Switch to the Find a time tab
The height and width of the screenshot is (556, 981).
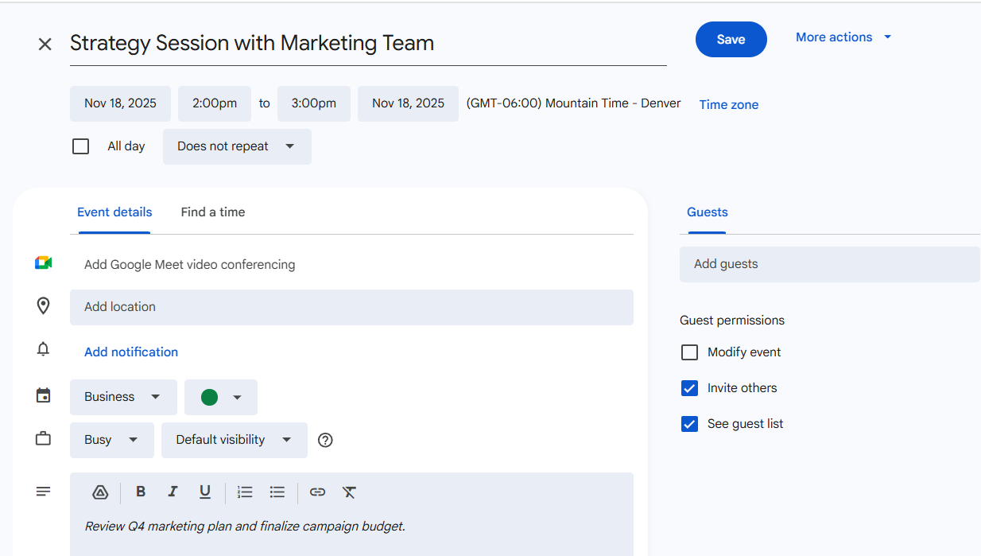pos(212,212)
